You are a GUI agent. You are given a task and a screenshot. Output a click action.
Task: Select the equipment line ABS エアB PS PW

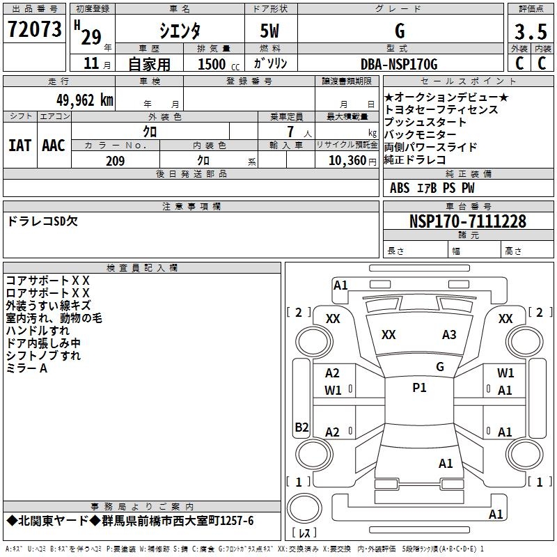(x=432, y=188)
